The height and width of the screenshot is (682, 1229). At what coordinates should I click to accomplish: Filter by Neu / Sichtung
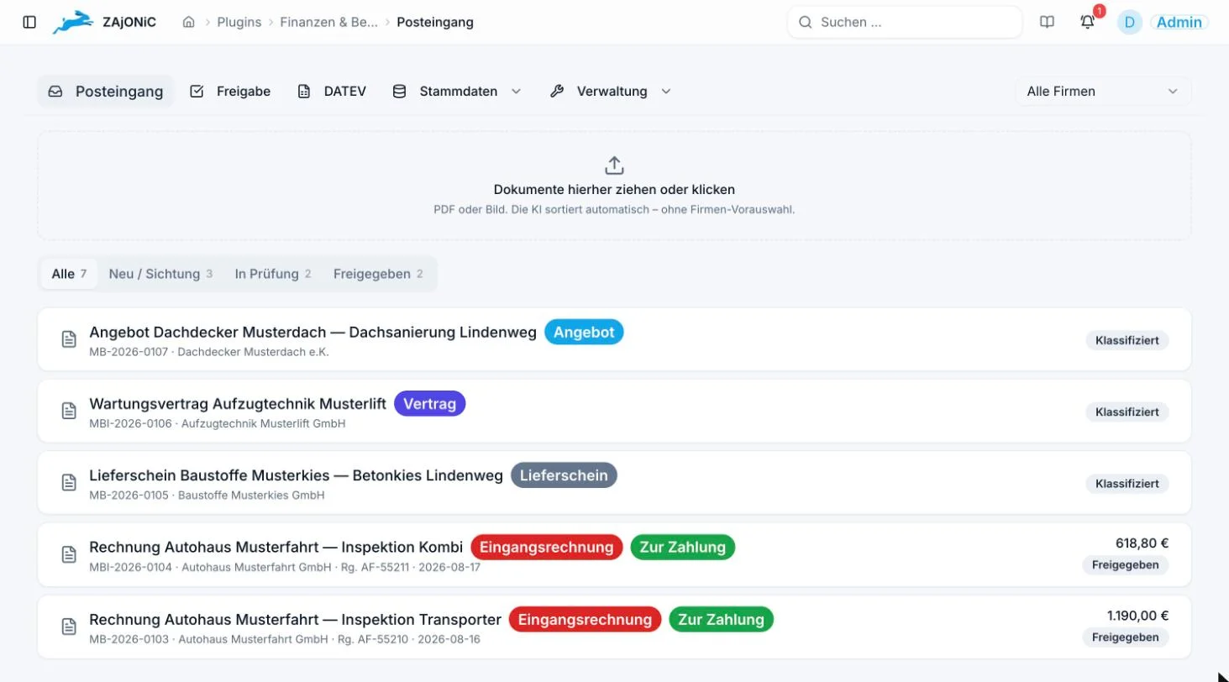pos(160,274)
